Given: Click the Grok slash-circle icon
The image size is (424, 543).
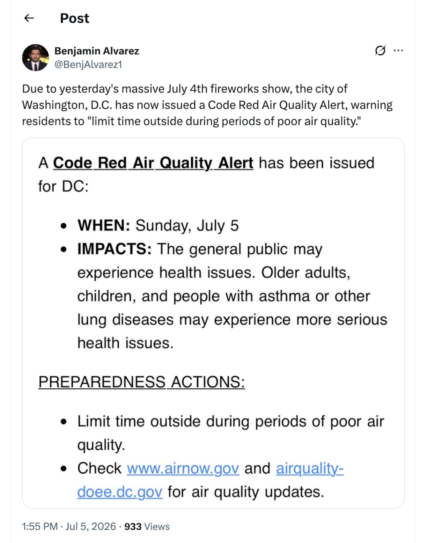Looking at the screenshot, I should 380,51.
